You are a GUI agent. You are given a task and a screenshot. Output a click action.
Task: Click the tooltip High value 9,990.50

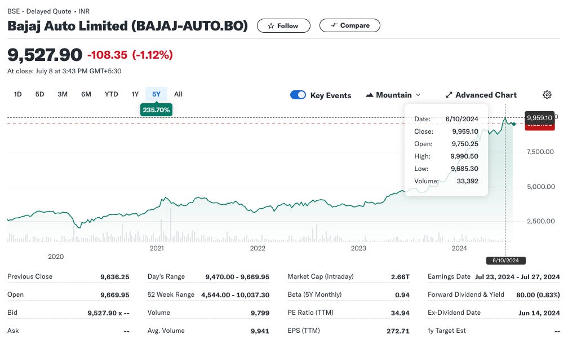coord(464,156)
